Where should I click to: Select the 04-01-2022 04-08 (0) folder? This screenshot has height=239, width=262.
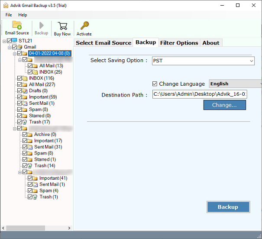pyautogui.click(x=50, y=53)
